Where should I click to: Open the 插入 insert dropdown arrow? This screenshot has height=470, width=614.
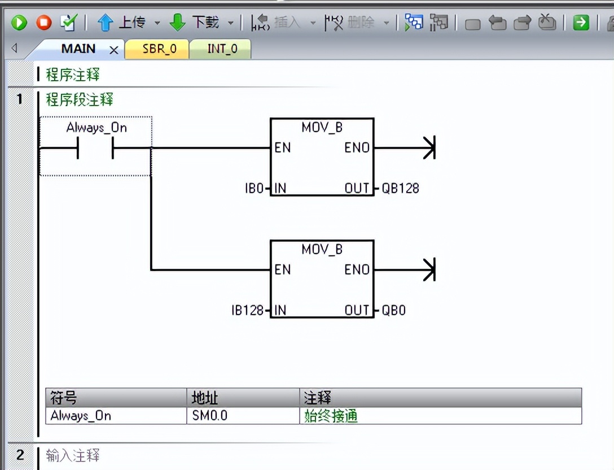pos(313,23)
